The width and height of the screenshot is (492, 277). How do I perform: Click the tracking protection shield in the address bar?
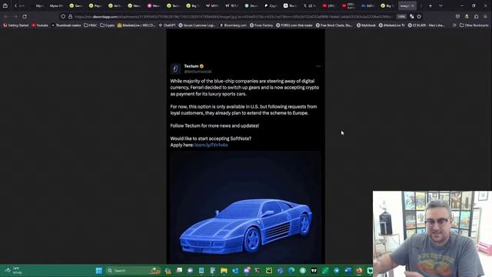point(63,16)
